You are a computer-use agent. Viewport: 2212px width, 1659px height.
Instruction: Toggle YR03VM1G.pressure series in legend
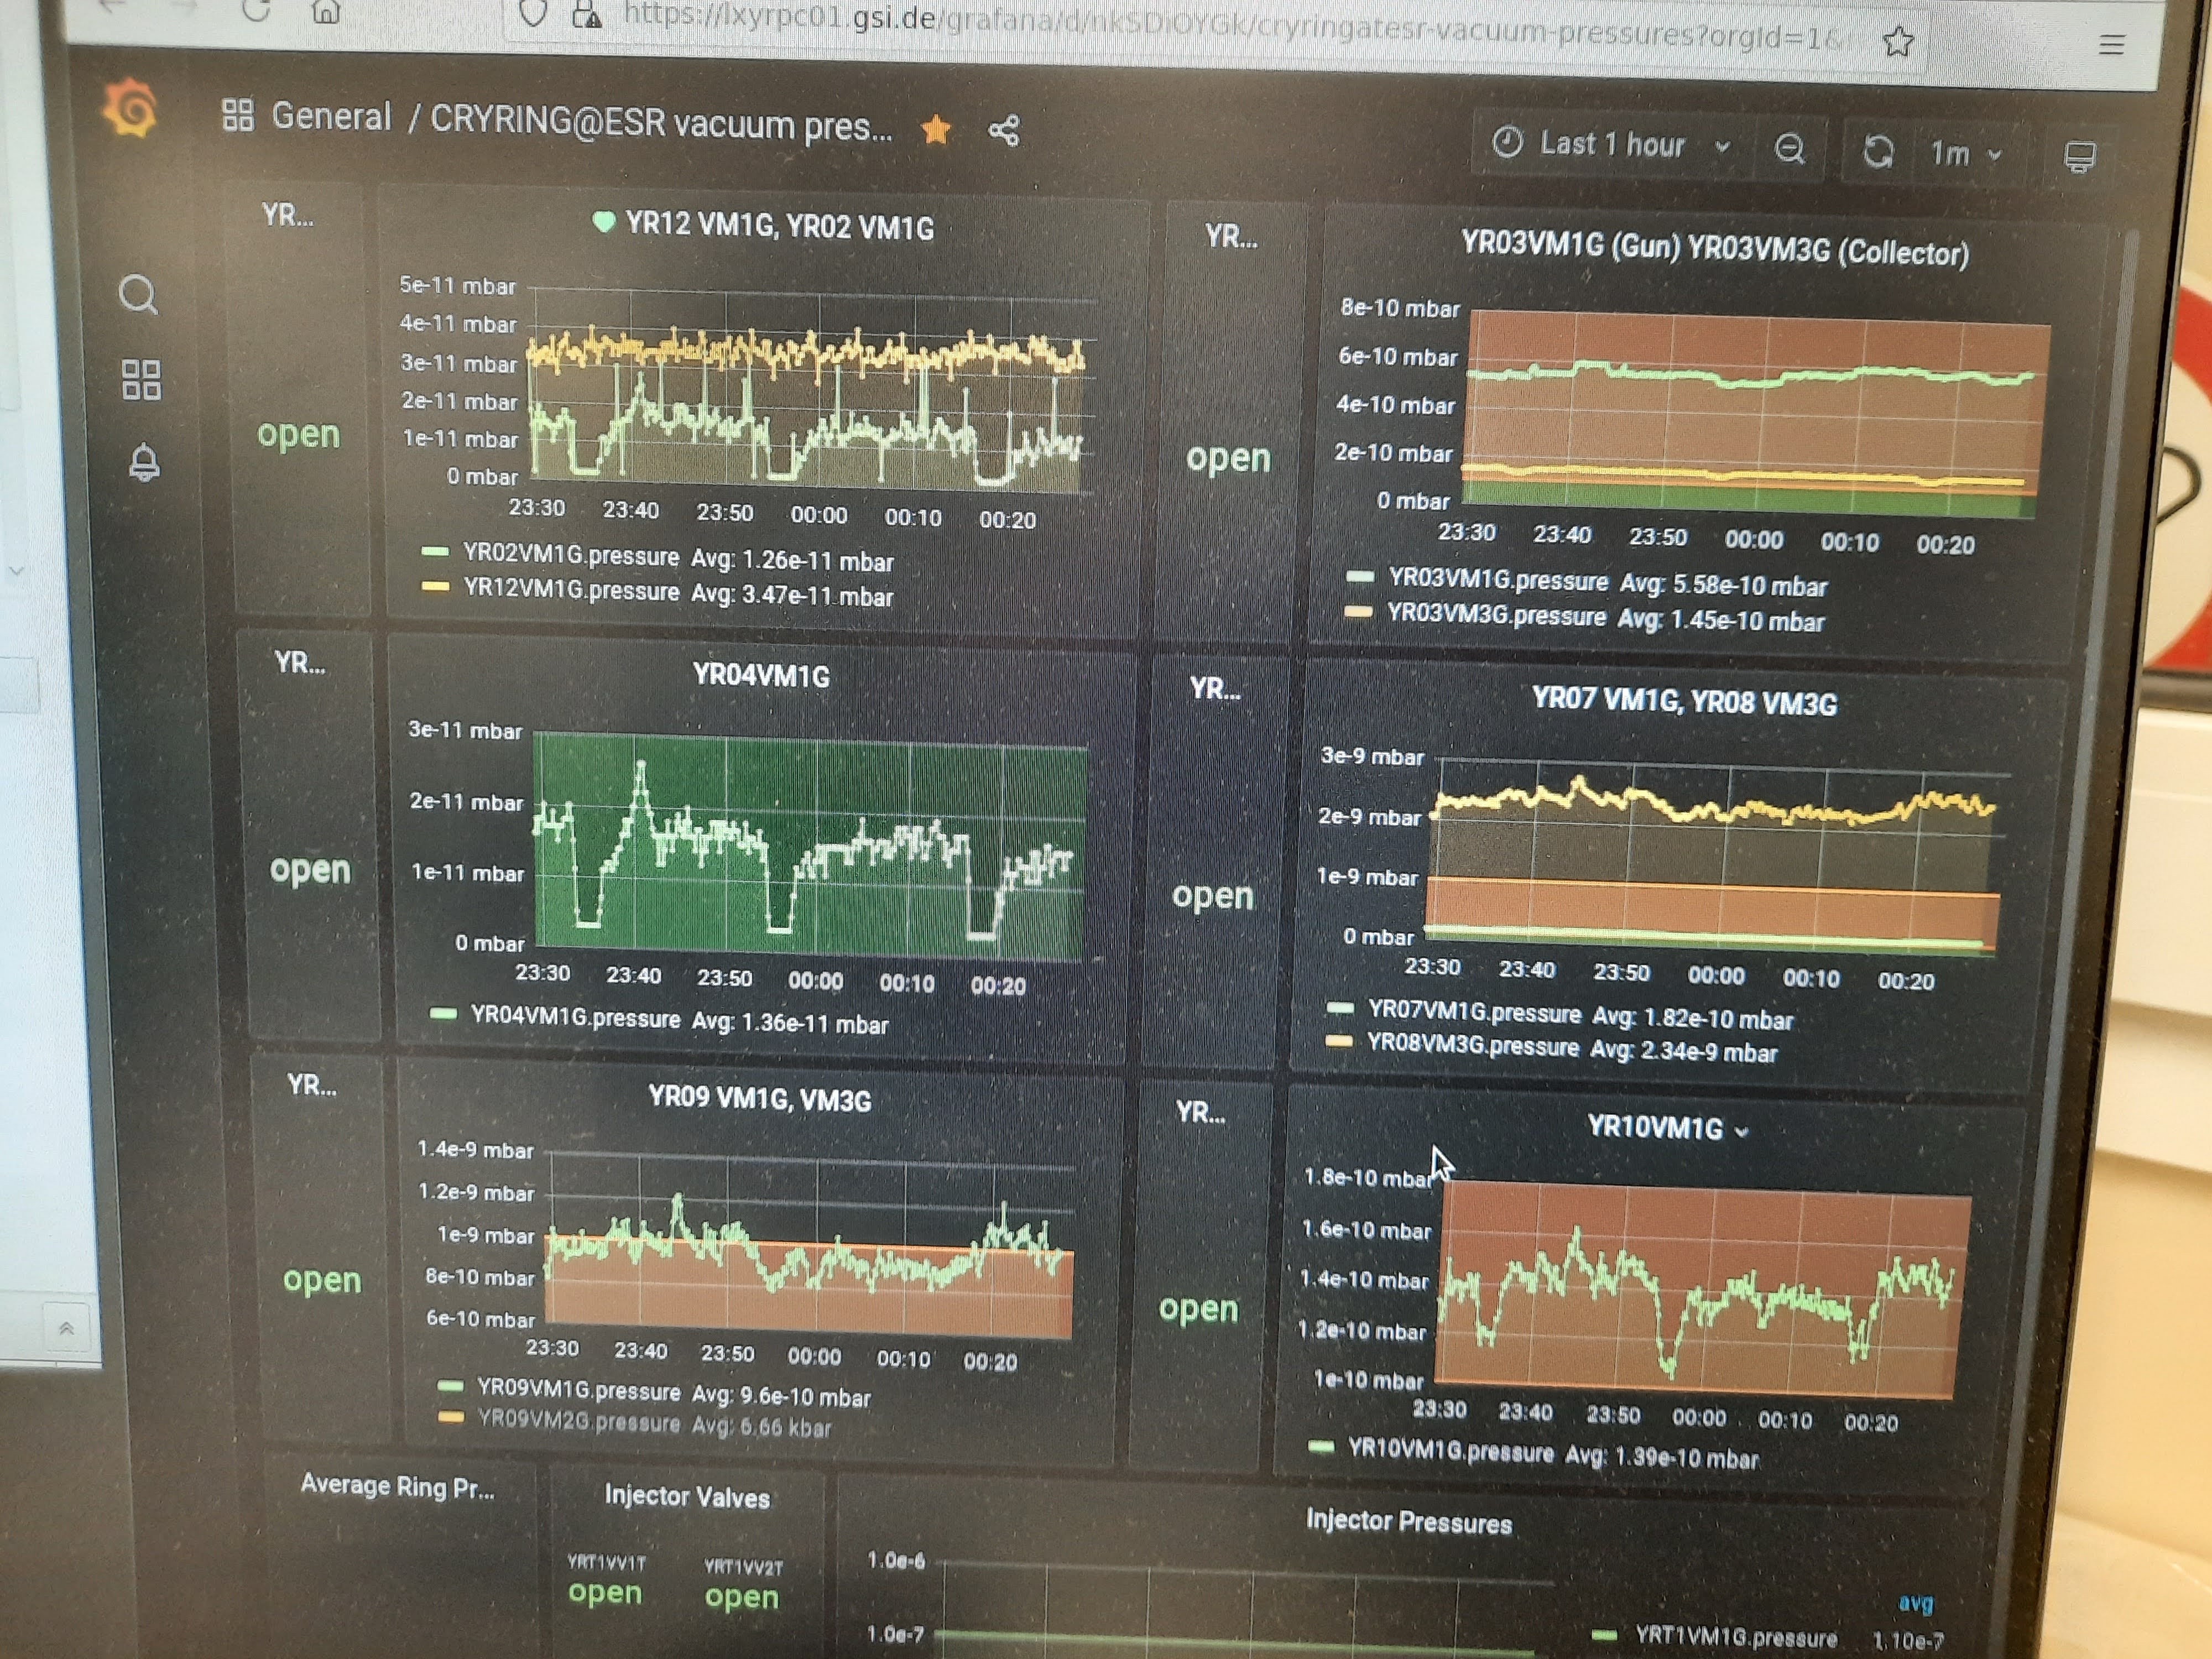point(1498,580)
